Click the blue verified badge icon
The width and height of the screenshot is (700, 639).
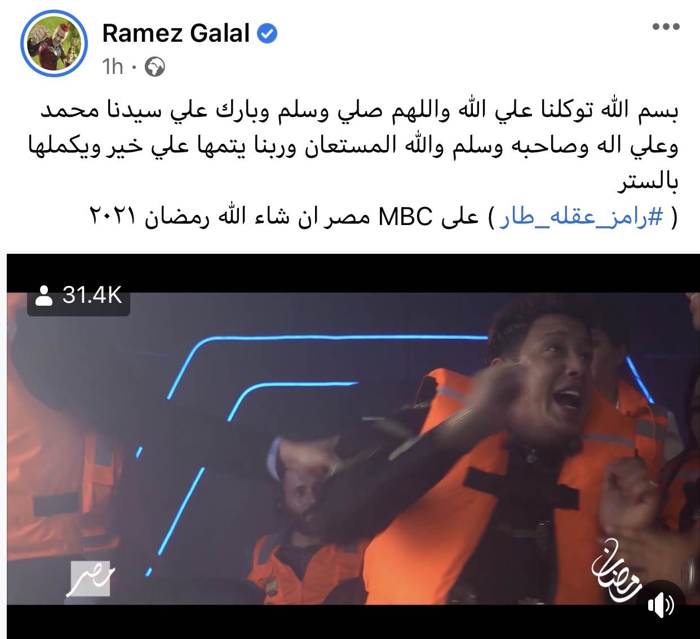267,34
